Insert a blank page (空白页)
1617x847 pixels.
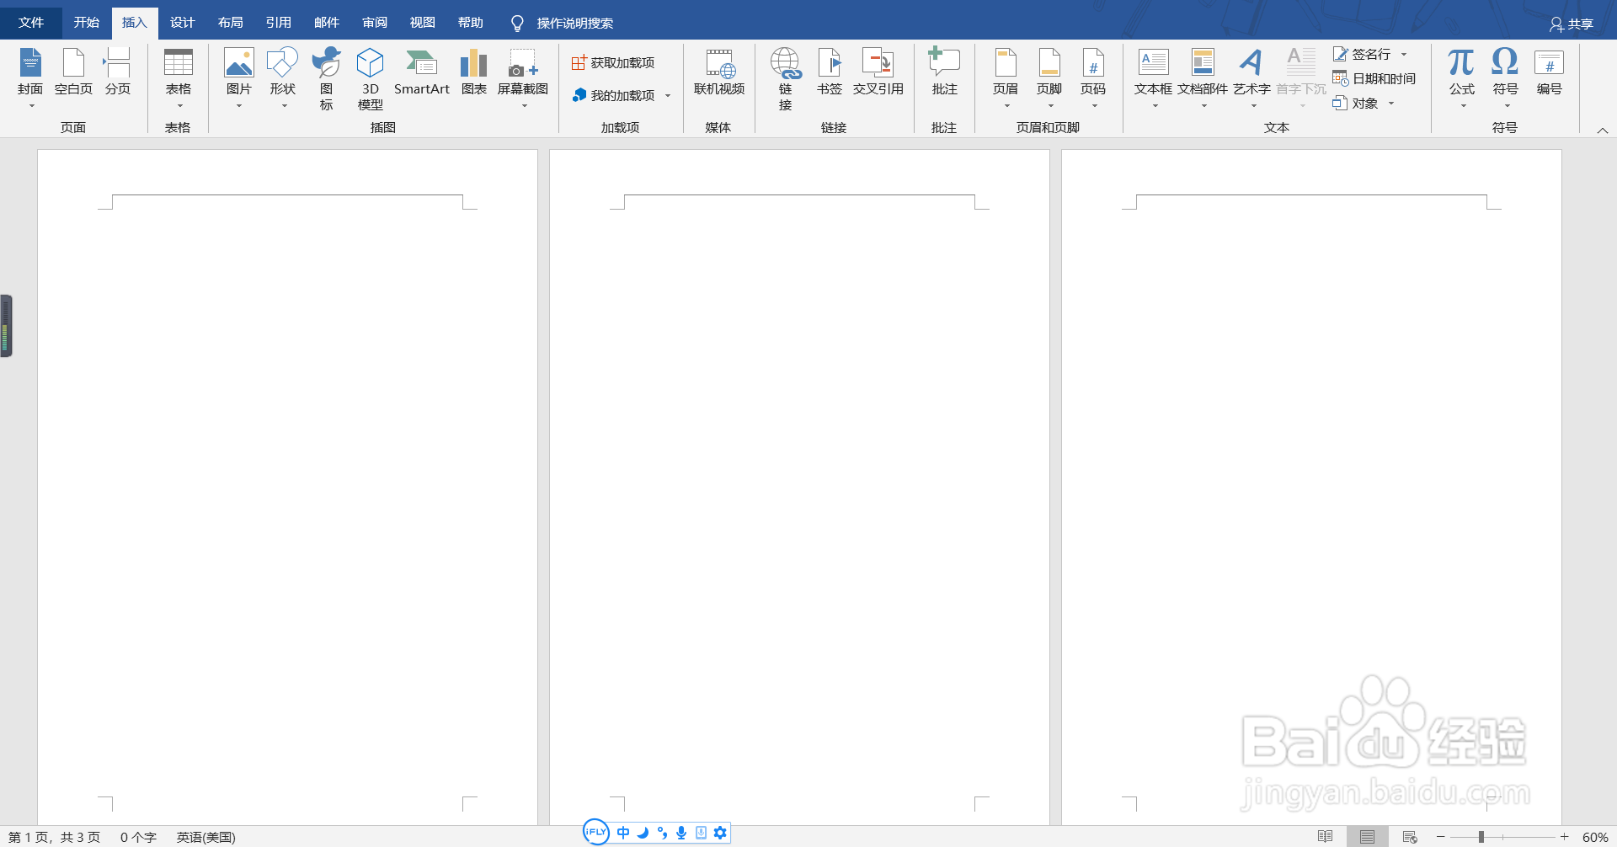(73, 73)
